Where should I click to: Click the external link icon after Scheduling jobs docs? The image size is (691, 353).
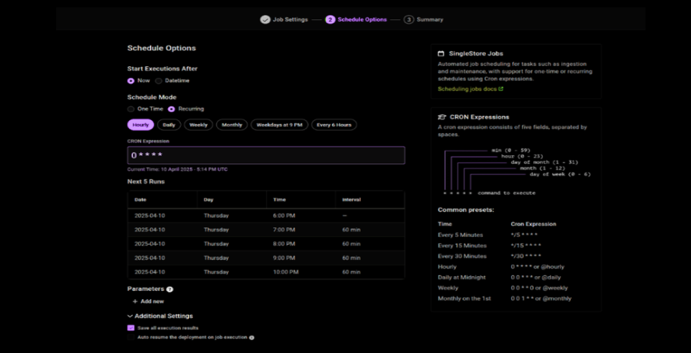click(x=501, y=88)
